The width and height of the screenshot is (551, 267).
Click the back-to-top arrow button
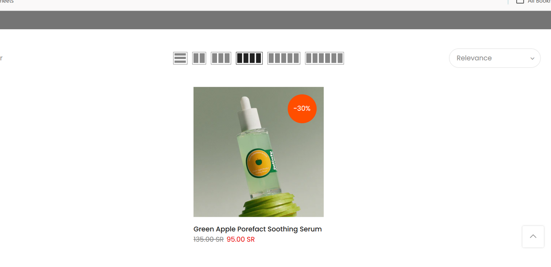(533, 237)
